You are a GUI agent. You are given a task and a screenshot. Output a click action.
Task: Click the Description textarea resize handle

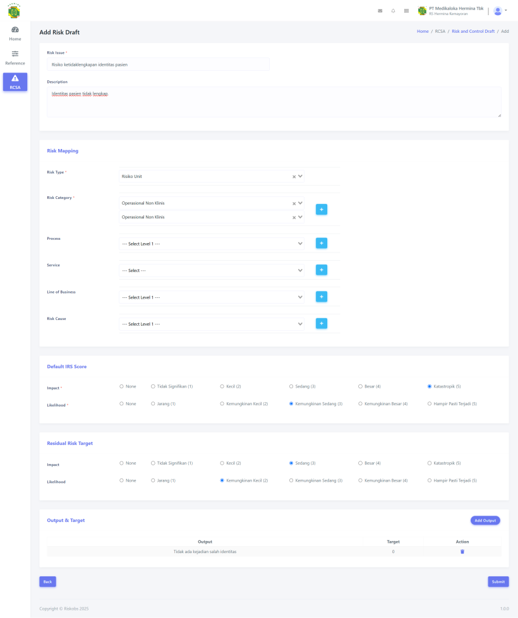pos(500,115)
